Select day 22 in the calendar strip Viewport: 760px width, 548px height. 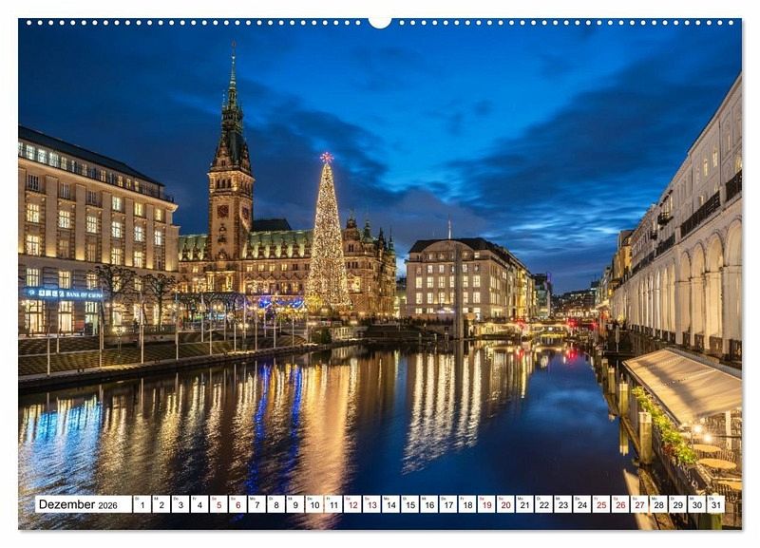[544, 504]
